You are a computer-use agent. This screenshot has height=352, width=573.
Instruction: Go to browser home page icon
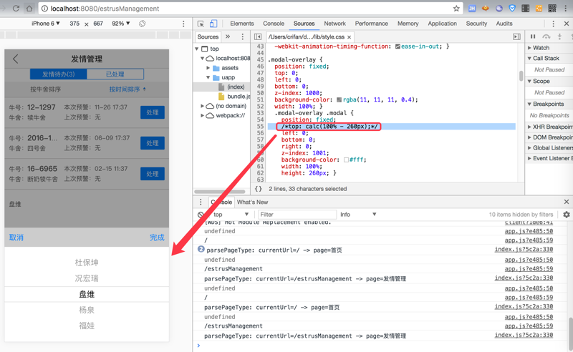(29, 9)
